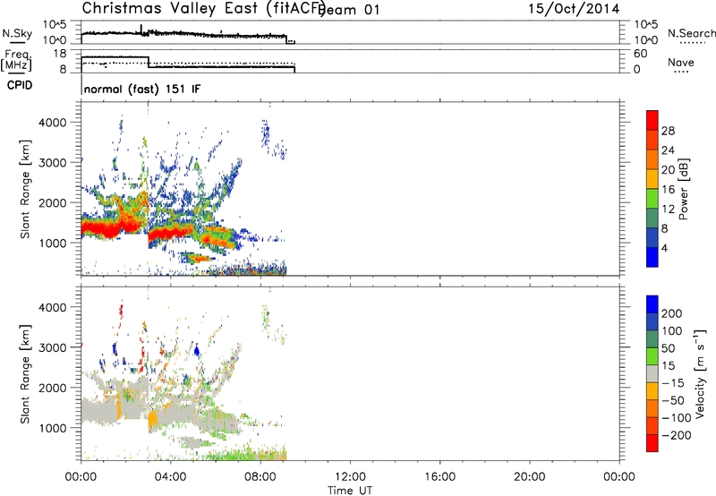Click the '04:00' time tick label

click(x=170, y=477)
